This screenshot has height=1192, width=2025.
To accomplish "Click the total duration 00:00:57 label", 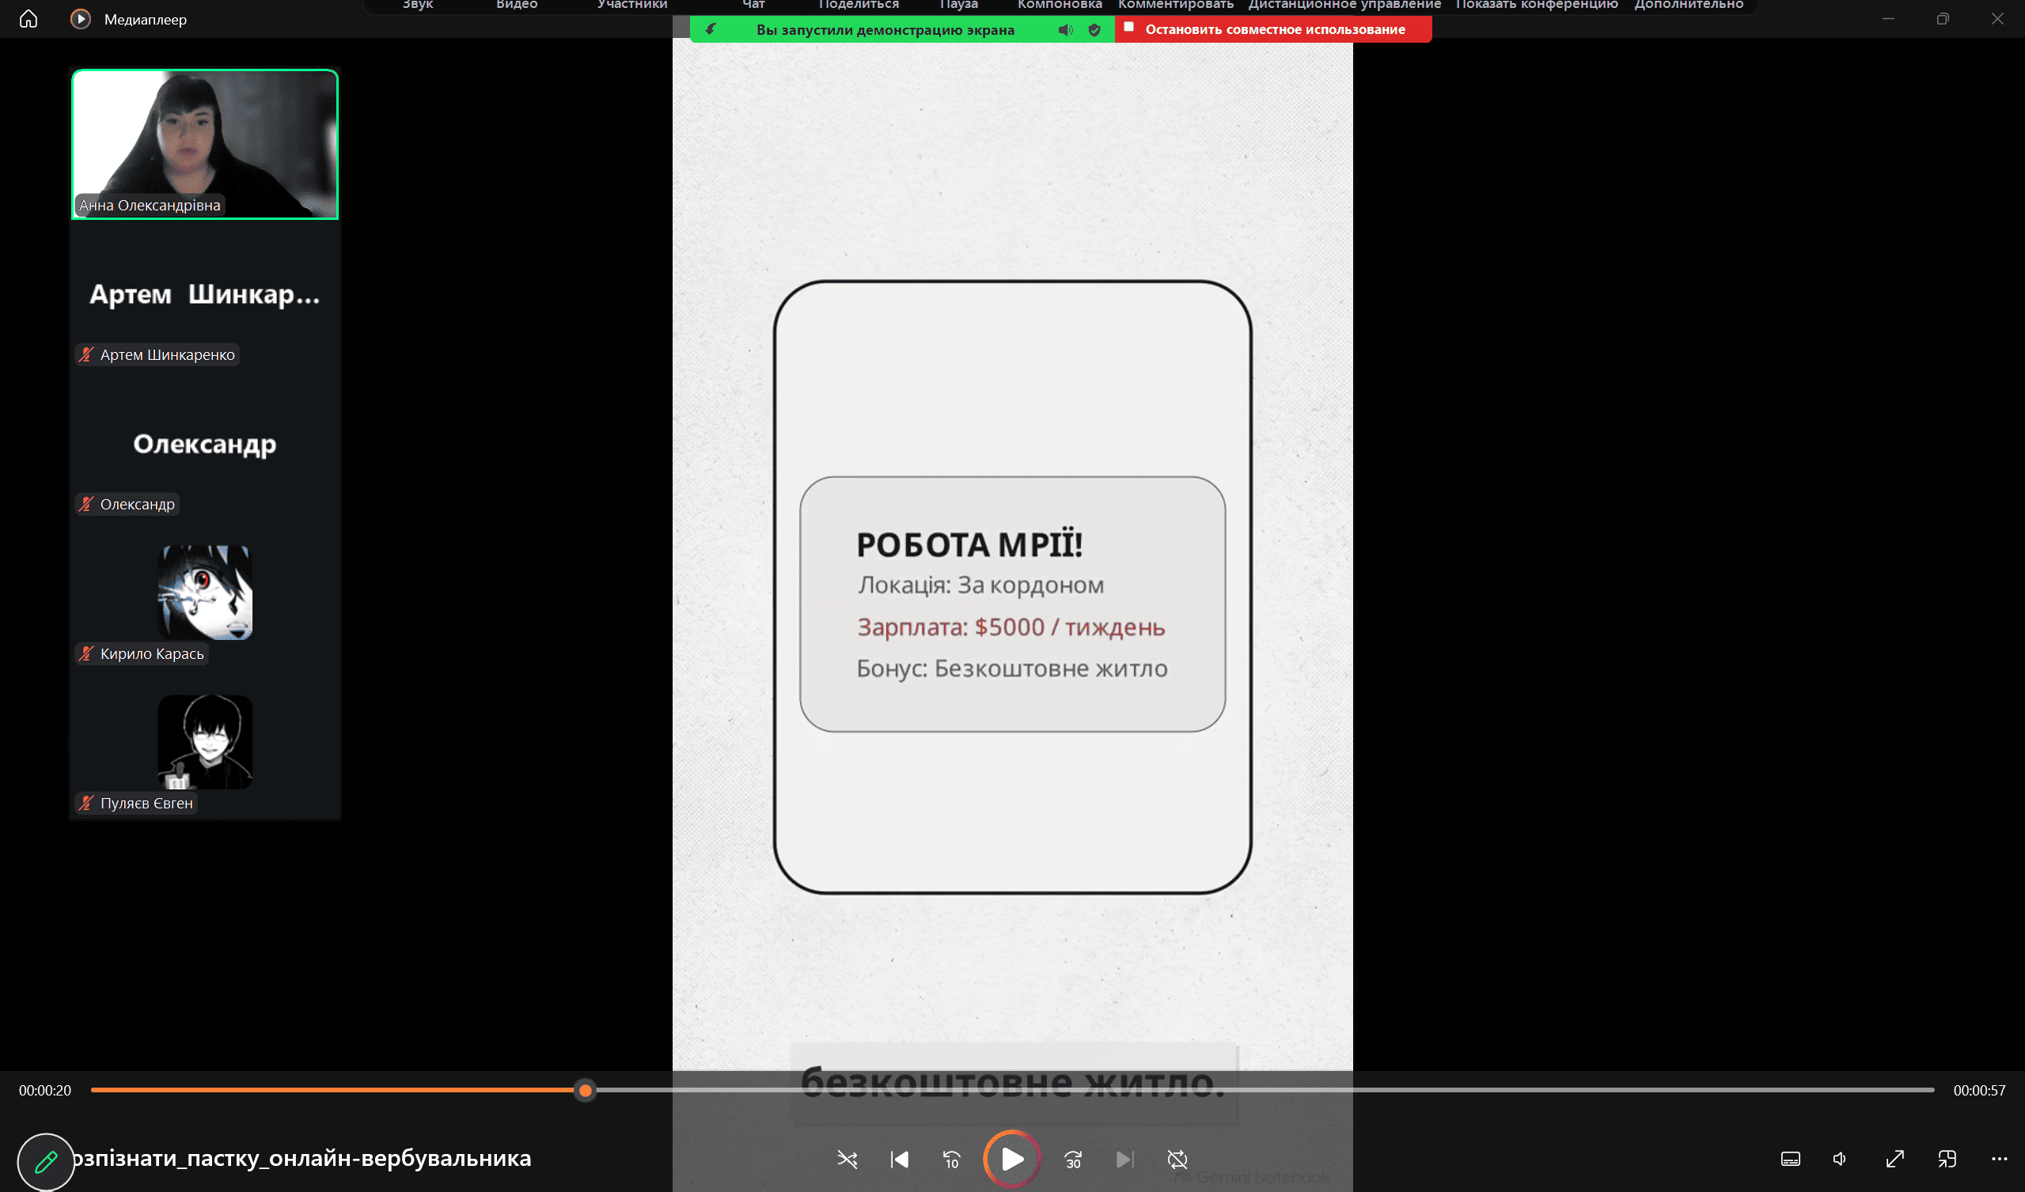I will pyautogui.click(x=1979, y=1090).
